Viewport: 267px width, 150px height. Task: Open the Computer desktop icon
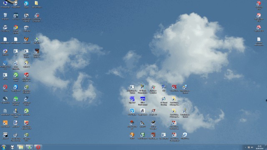tap(5, 5)
